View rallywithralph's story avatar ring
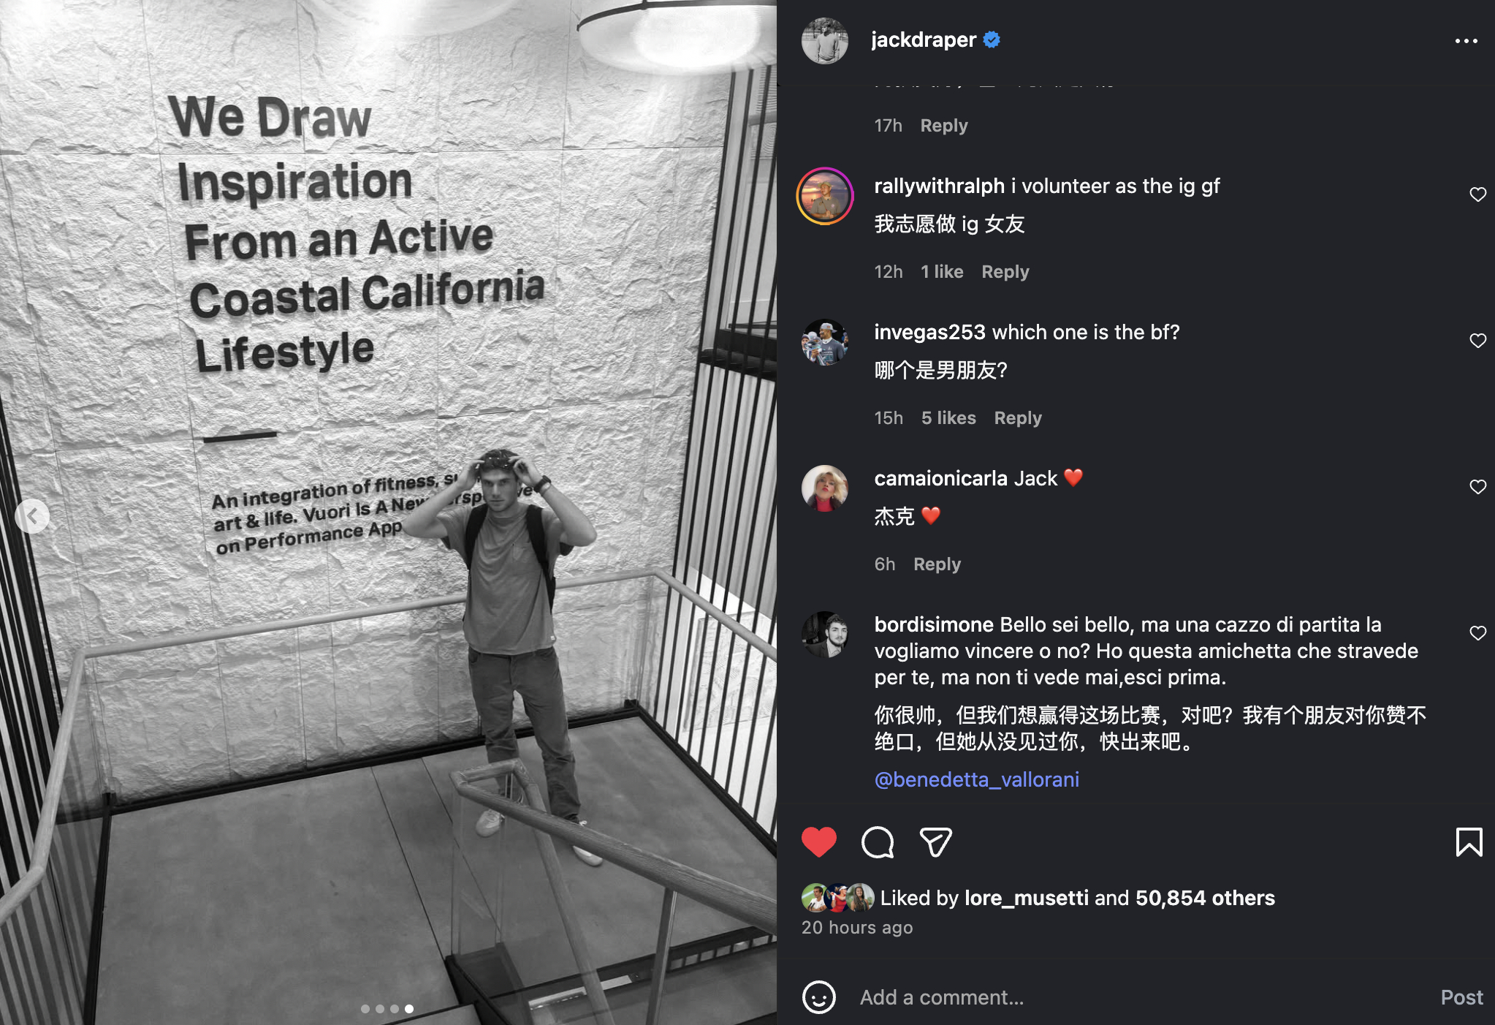This screenshot has width=1495, height=1025. [825, 196]
